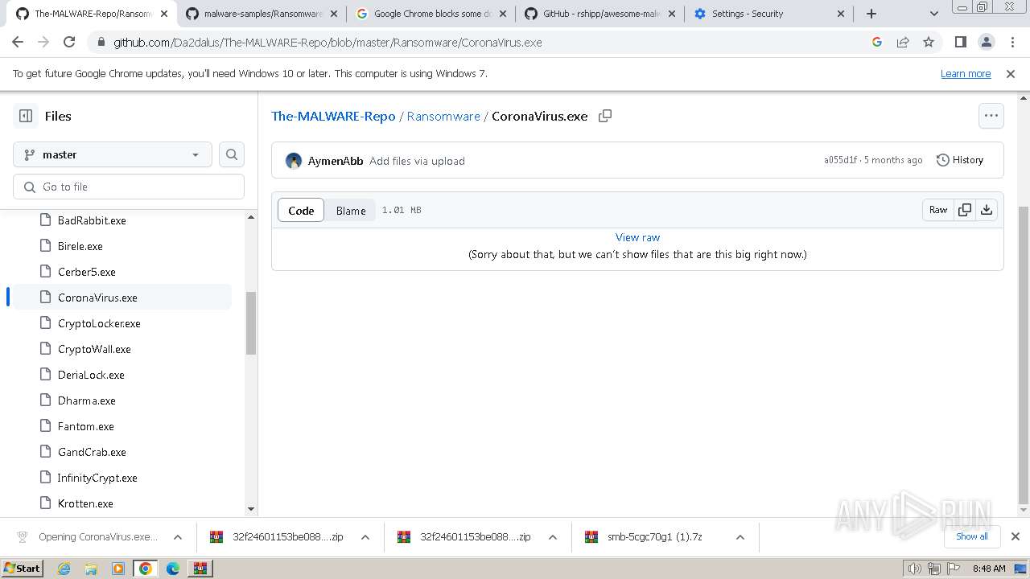Download raw file icon
This screenshot has width=1030, height=579.
(x=987, y=210)
